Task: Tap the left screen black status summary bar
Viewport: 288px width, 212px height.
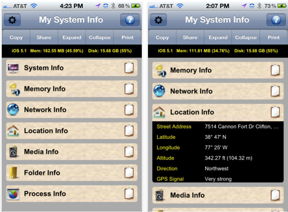Action: 71,51
